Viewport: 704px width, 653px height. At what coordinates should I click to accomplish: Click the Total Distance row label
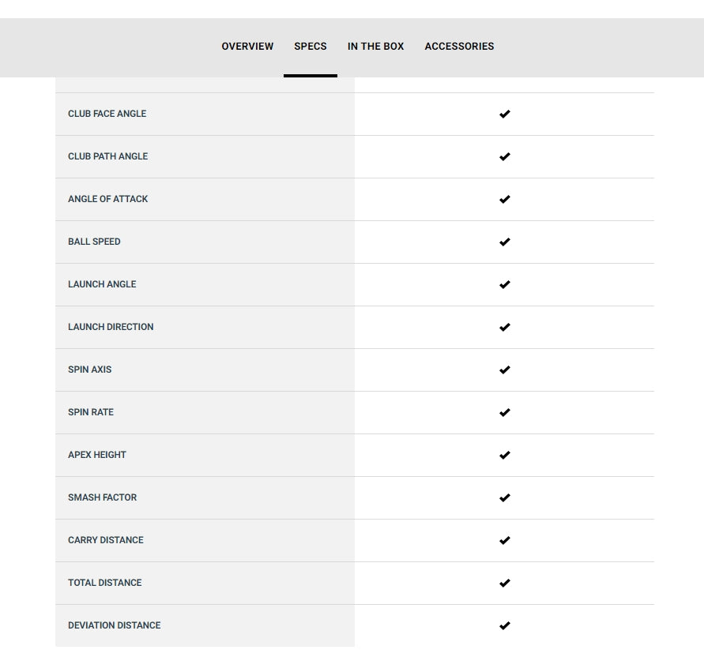[x=105, y=583]
